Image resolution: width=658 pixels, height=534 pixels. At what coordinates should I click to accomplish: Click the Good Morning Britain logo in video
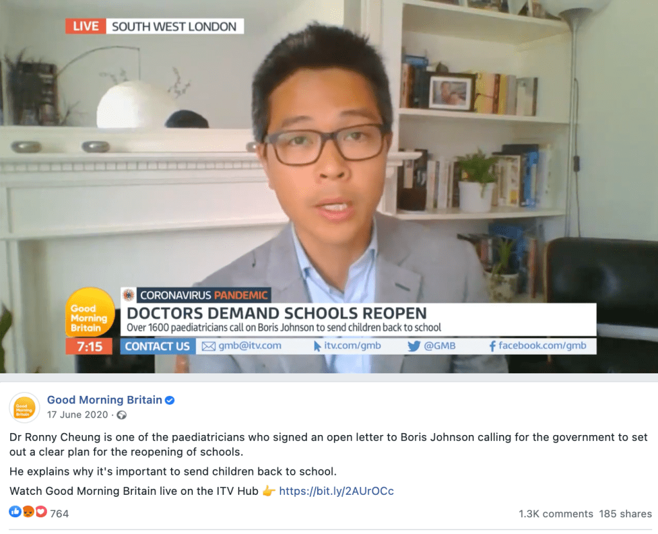[90, 312]
